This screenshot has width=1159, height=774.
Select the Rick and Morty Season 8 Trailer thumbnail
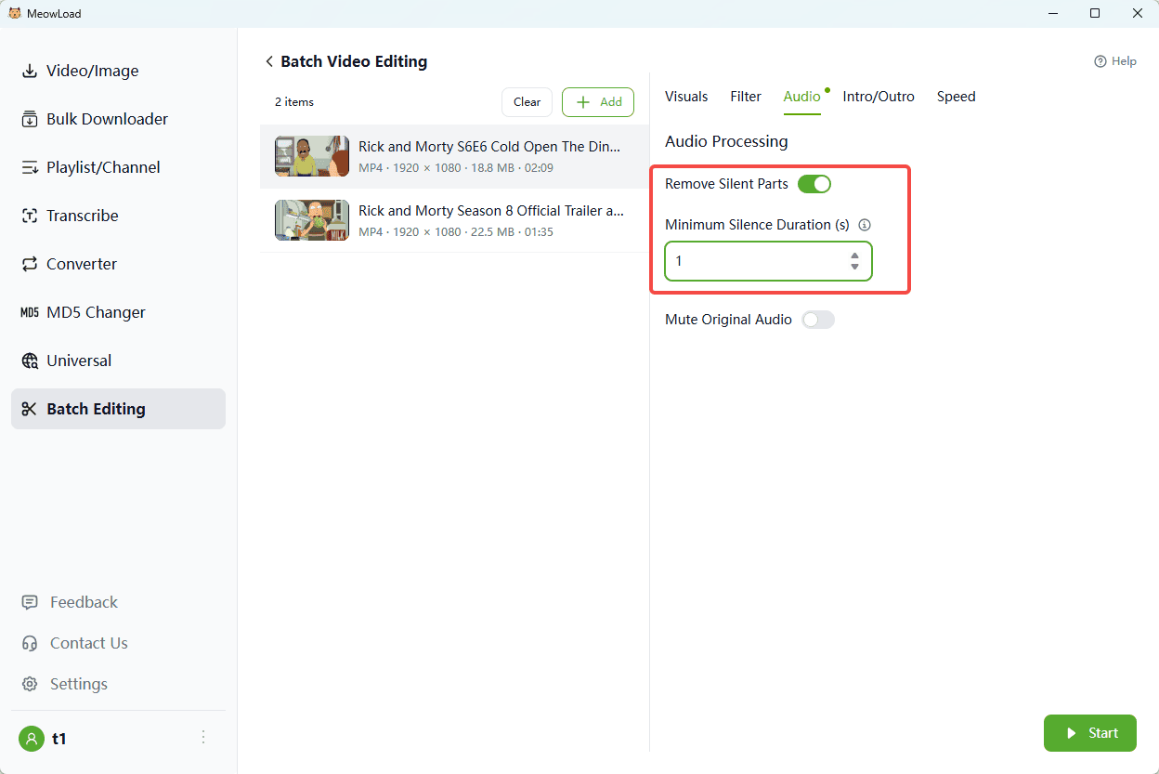coord(312,220)
